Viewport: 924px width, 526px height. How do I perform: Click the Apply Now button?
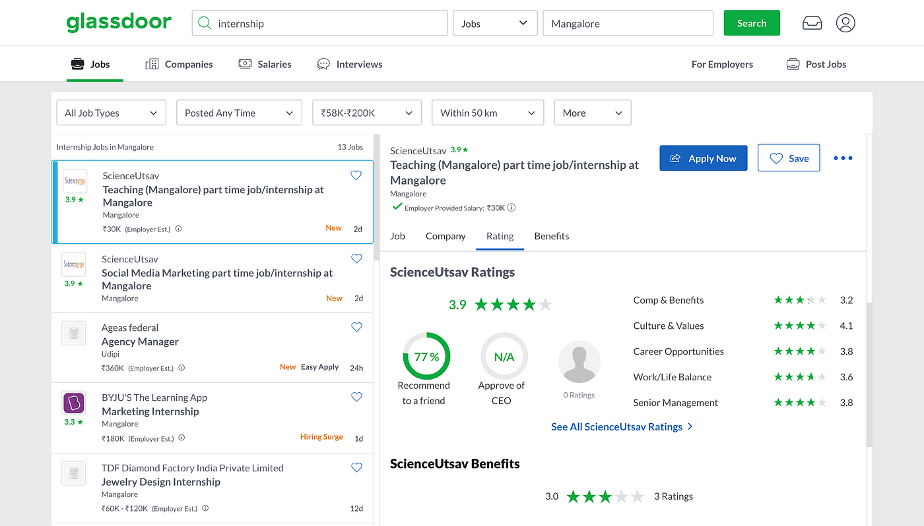click(704, 158)
